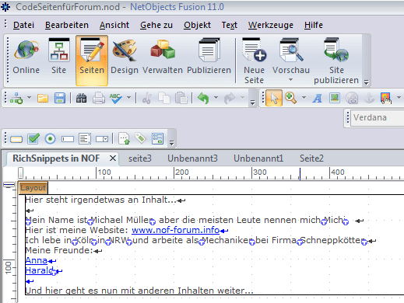Click the Vorschau preview icon
The width and height of the screenshot is (404, 303).
(x=291, y=50)
